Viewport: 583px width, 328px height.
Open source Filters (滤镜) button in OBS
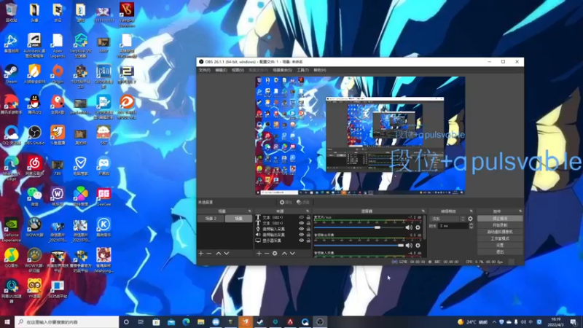[x=303, y=203]
